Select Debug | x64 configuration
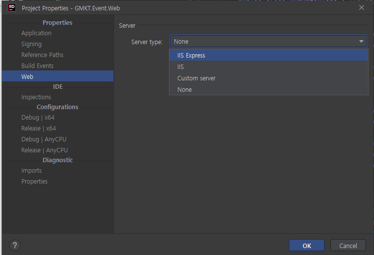 38,118
